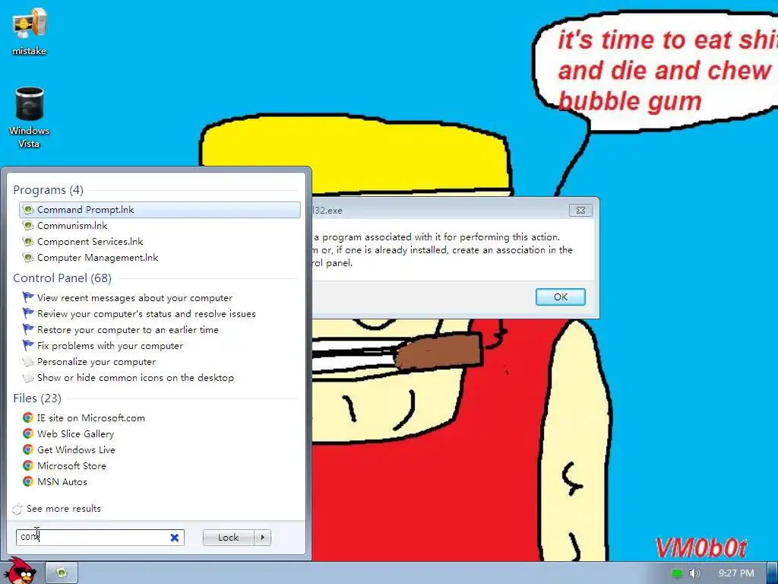Image resolution: width=778 pixels, height=584 pixels.
Task: Open the volume speaker tray icon
Action: pos(694,573)
